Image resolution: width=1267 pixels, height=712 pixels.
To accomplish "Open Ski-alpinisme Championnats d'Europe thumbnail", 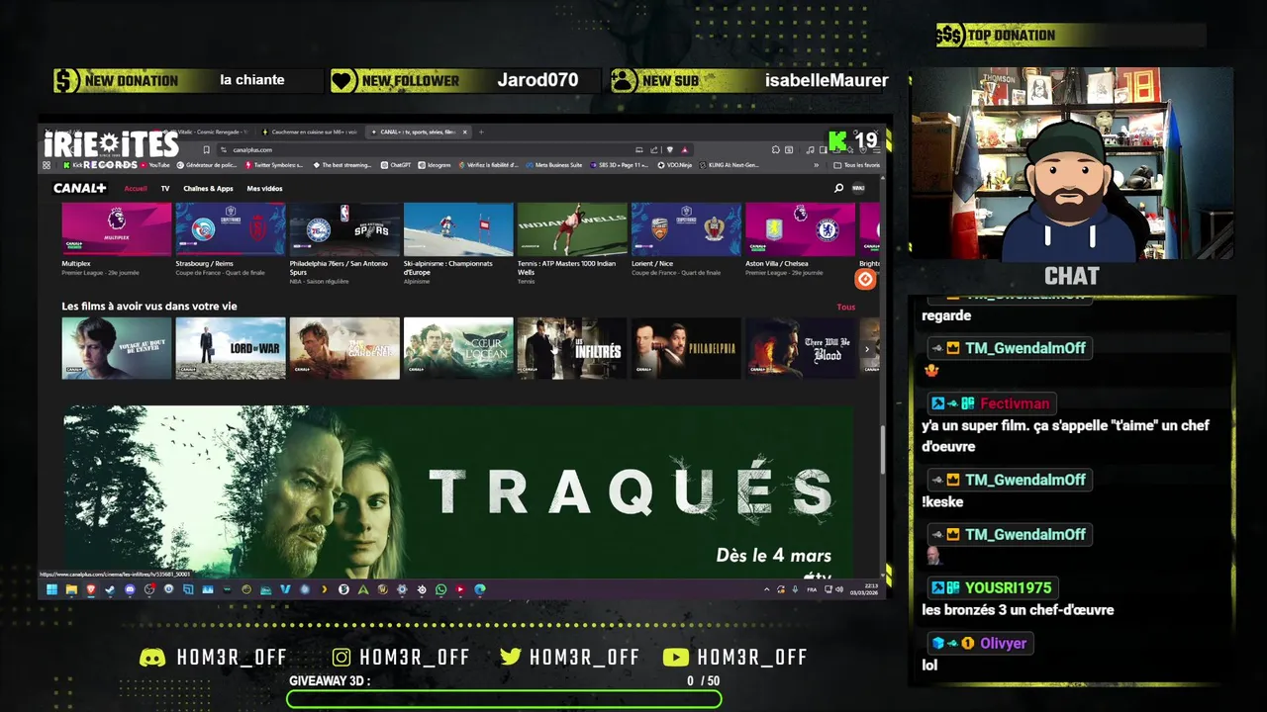I will [458, 229].
